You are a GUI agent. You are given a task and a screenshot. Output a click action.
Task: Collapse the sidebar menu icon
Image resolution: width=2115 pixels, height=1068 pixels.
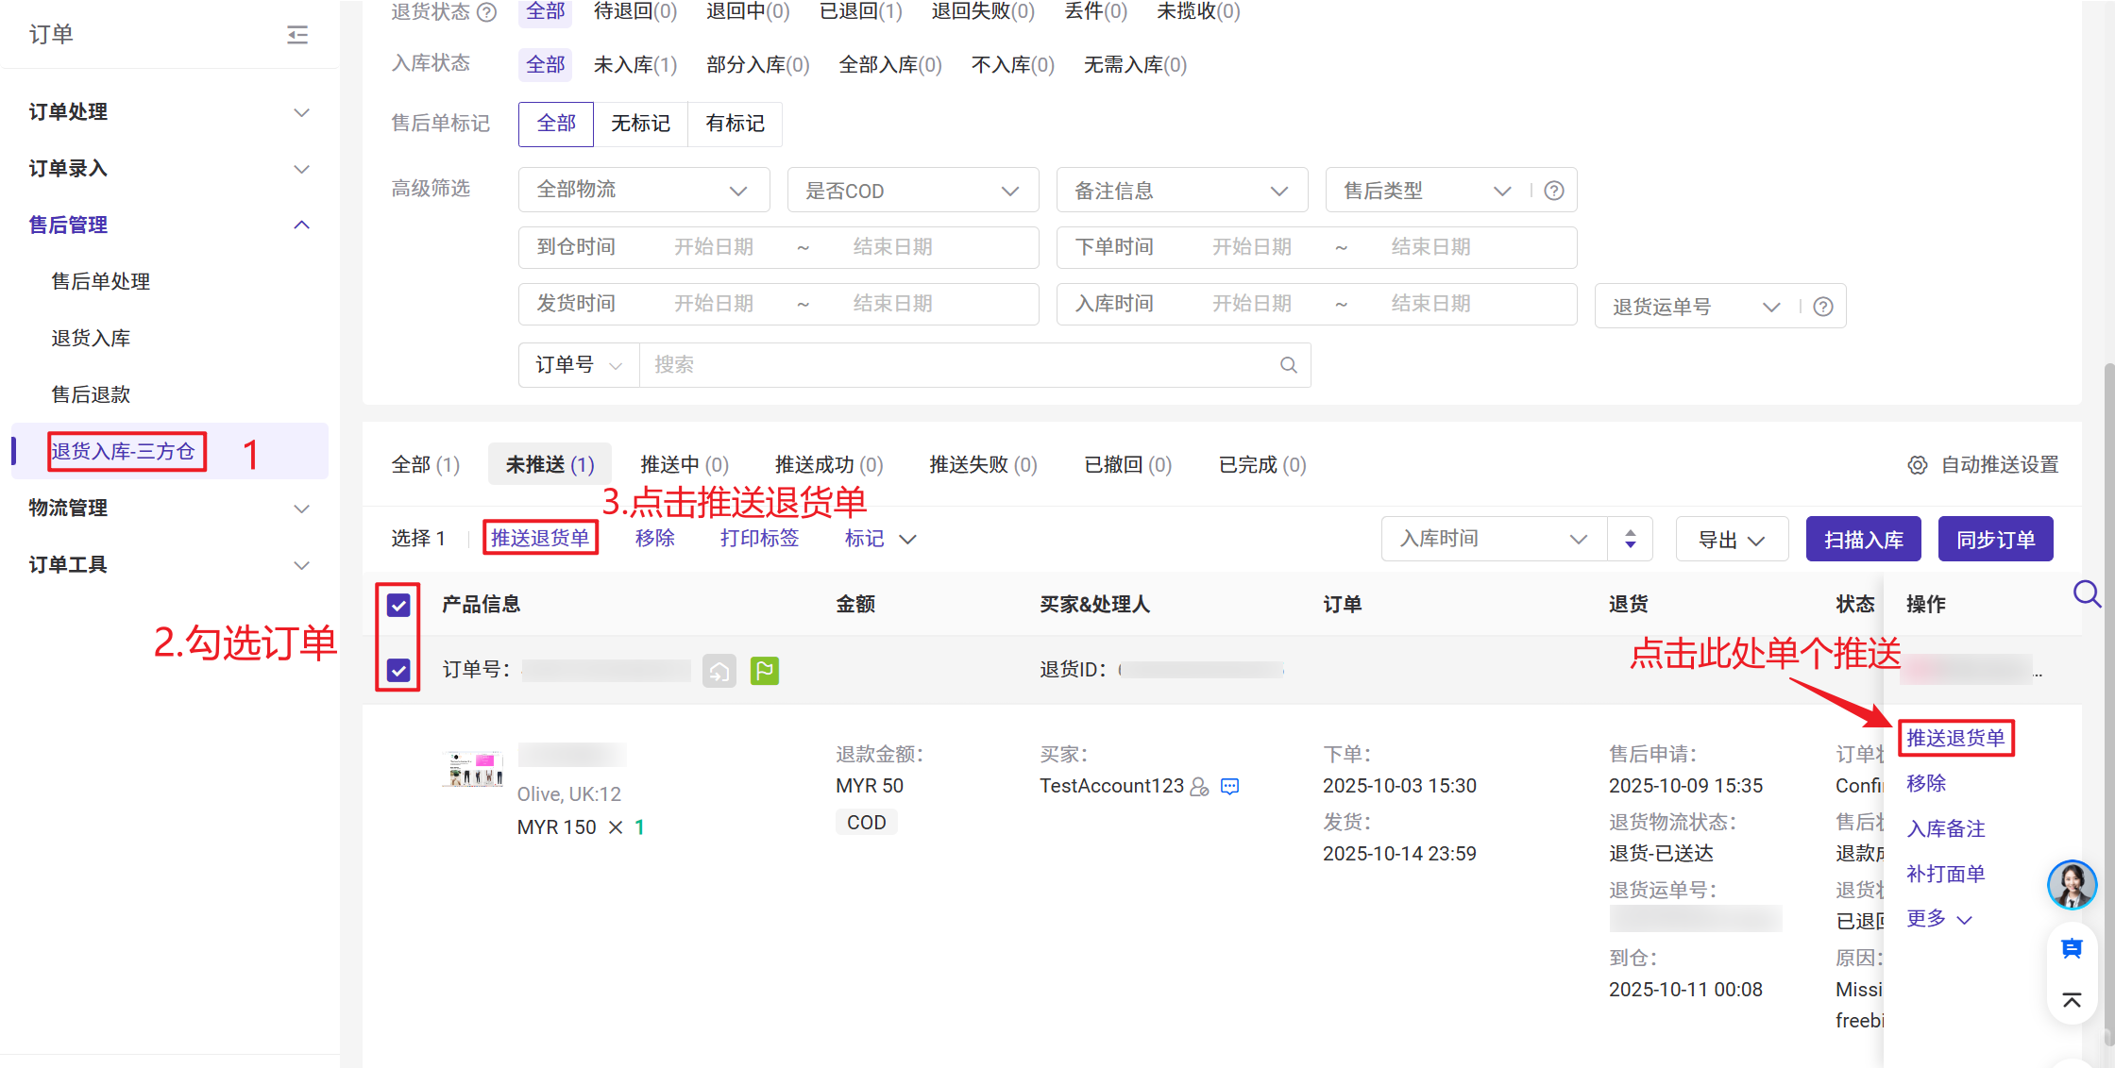297,35
